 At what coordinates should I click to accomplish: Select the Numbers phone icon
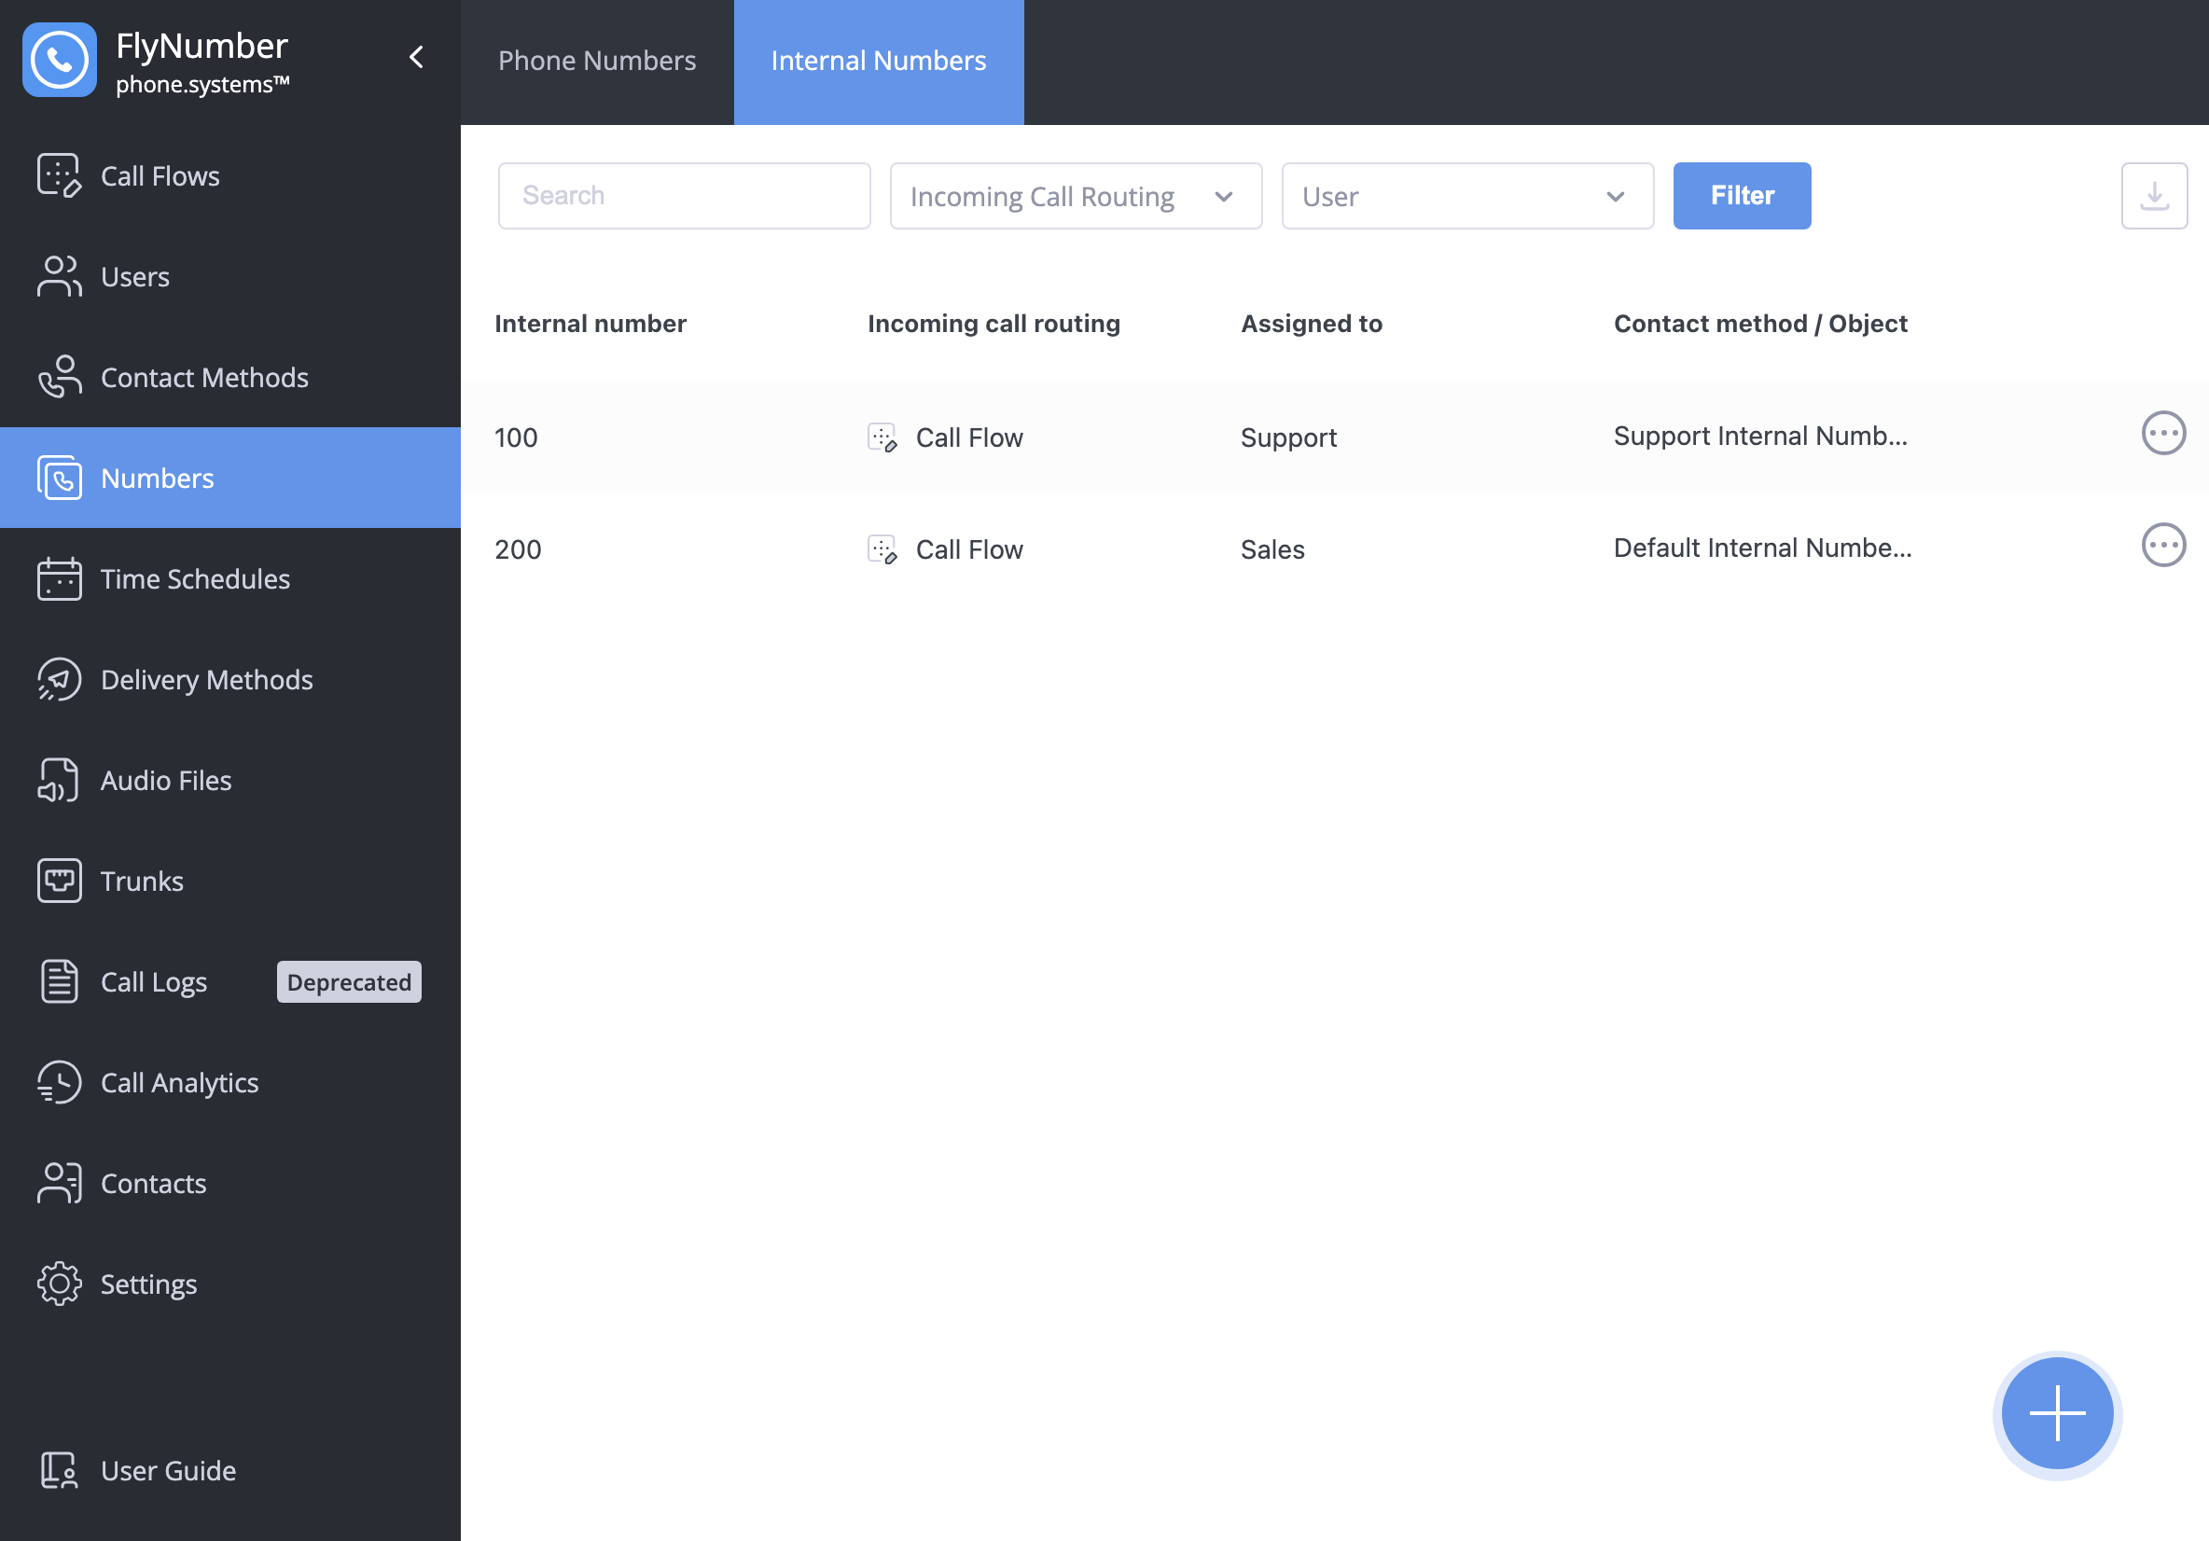[60, 479]
